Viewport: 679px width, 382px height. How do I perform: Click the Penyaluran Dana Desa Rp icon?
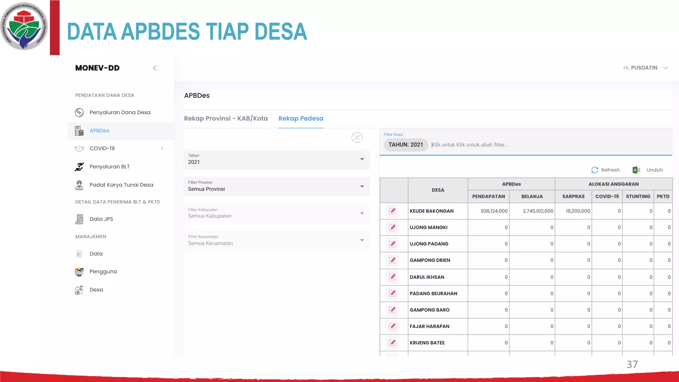pos(79,112)
